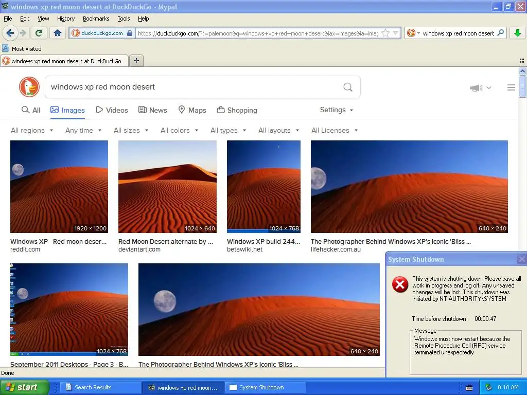Switch to the Videos results tab
Viewport: 527px width, 395px height.
[x=112, y=110]
